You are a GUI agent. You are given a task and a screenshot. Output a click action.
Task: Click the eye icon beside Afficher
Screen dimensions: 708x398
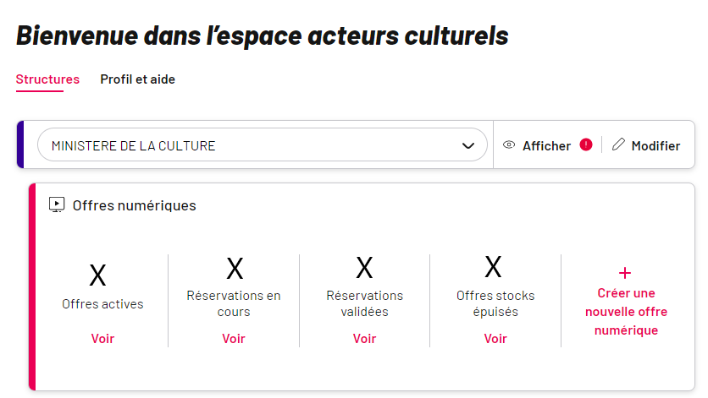click(509, 145)
